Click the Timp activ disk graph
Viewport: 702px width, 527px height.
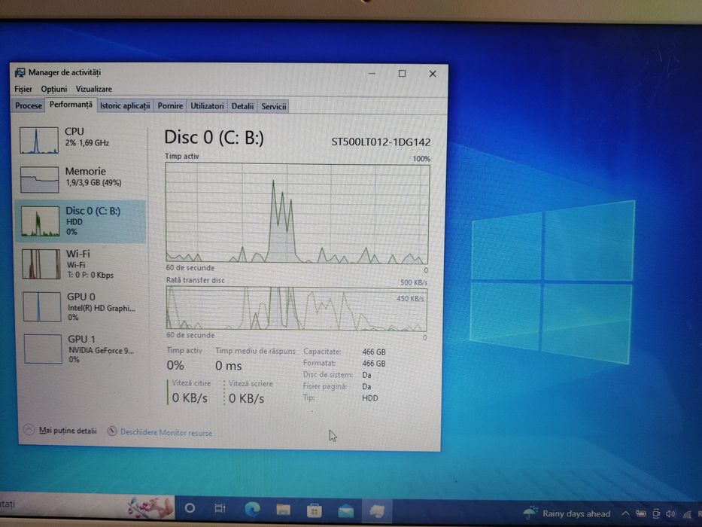297,213
